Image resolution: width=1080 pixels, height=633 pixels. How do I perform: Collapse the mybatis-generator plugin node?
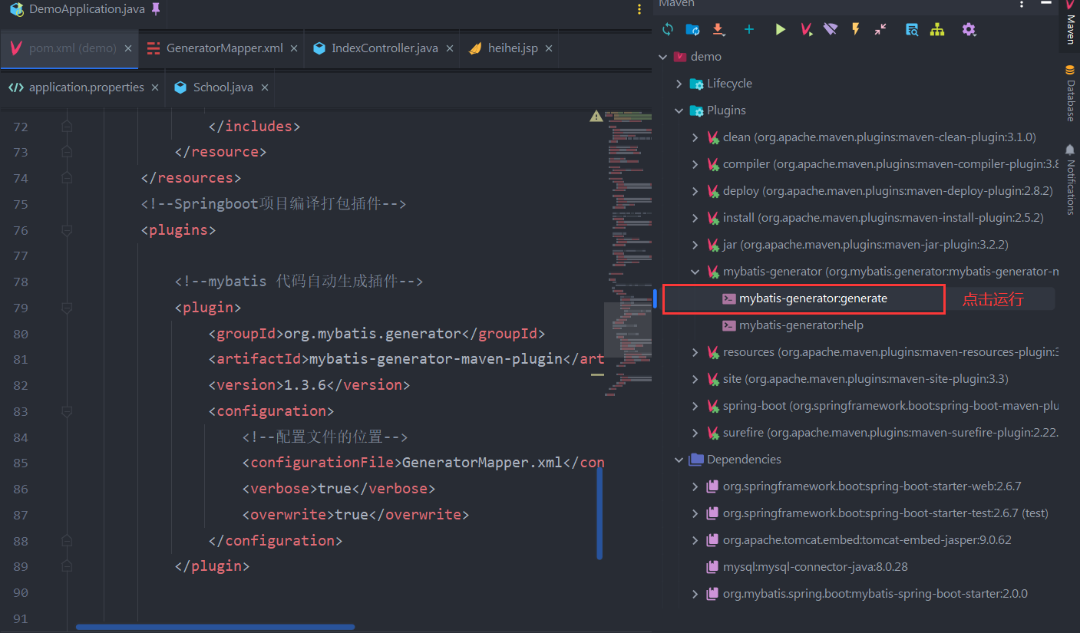(x=695, y=272)
